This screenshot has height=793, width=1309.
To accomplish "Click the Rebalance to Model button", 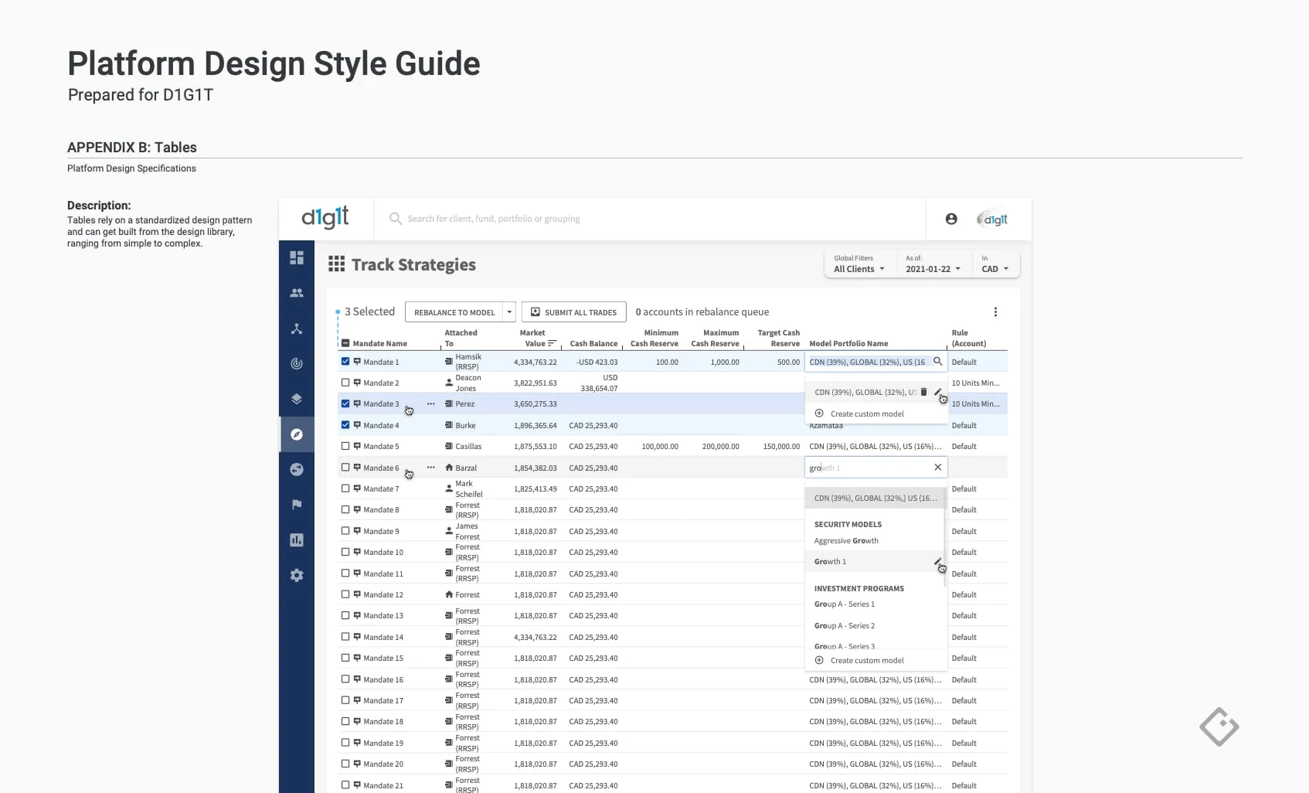I will (x=454, y=312).
